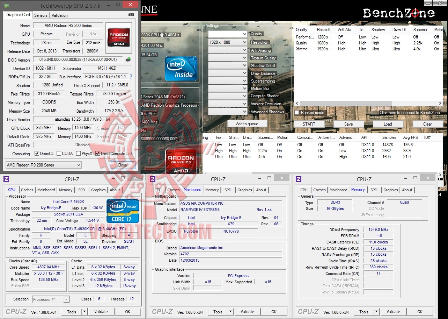Open the GPU selector dropdown at GPU-Z bottom
Viewport: 448px width, 319px height.
click(x=44, y=165)
